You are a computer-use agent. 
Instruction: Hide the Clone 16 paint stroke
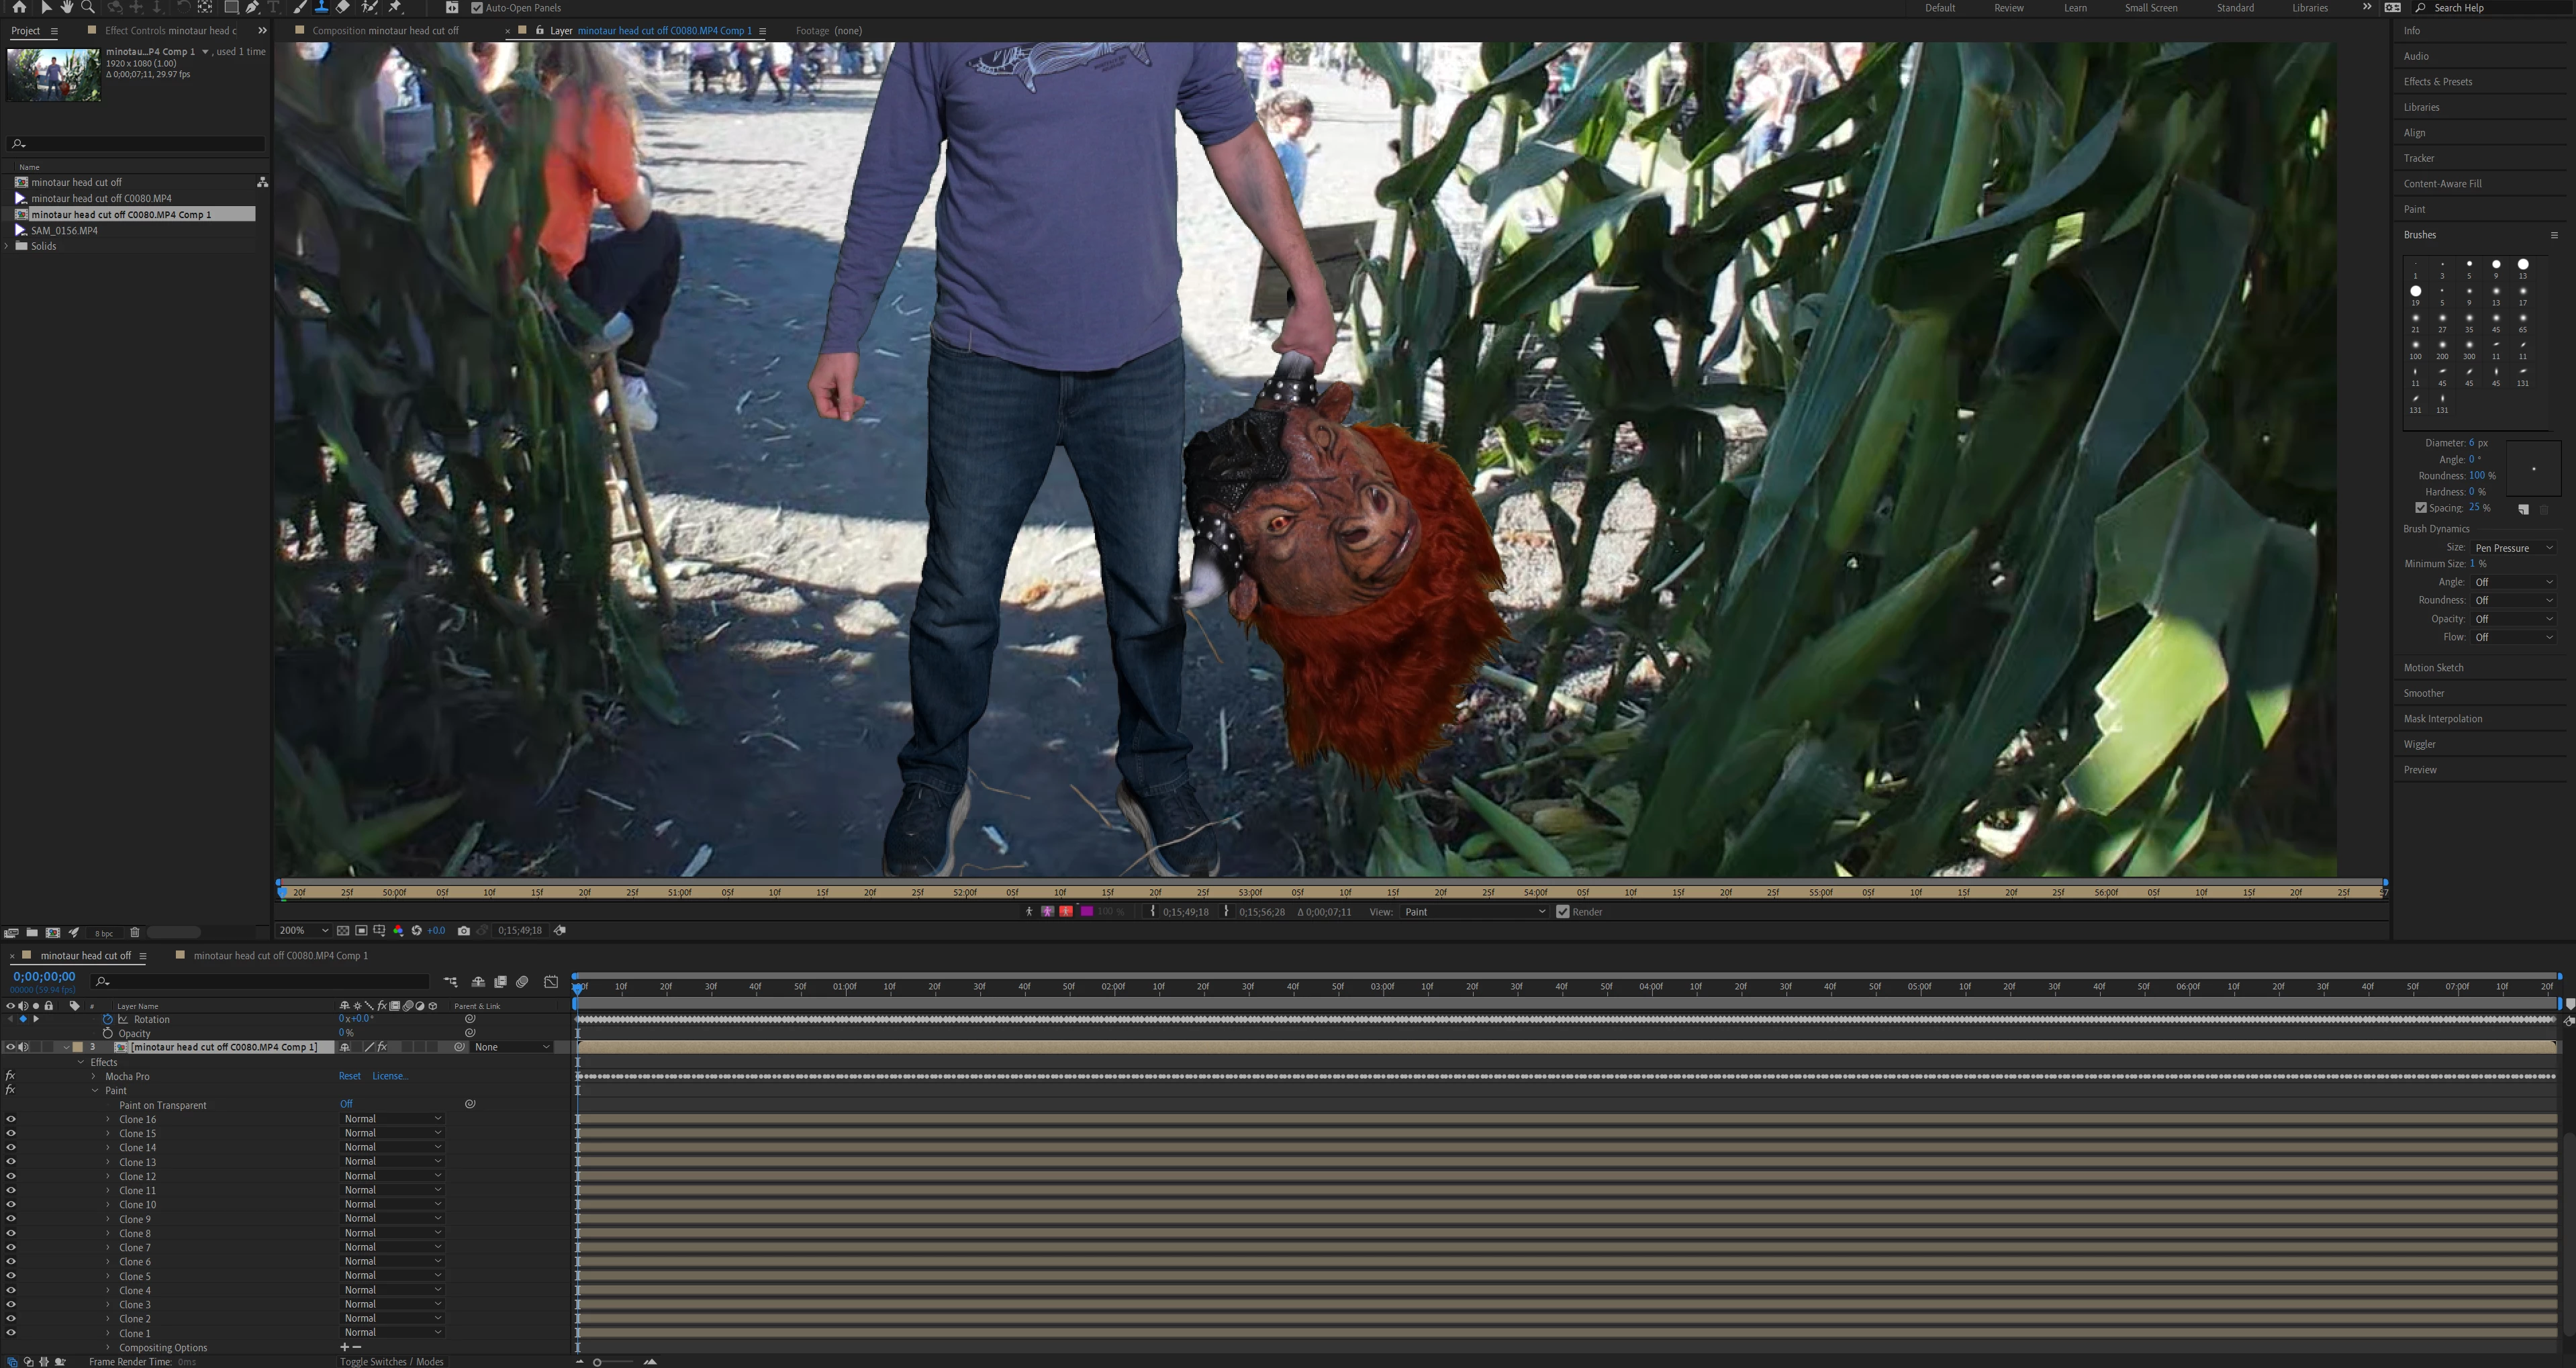point(11,1119)
